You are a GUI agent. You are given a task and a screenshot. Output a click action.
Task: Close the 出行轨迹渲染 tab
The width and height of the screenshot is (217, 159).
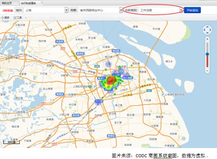point(42,2)
